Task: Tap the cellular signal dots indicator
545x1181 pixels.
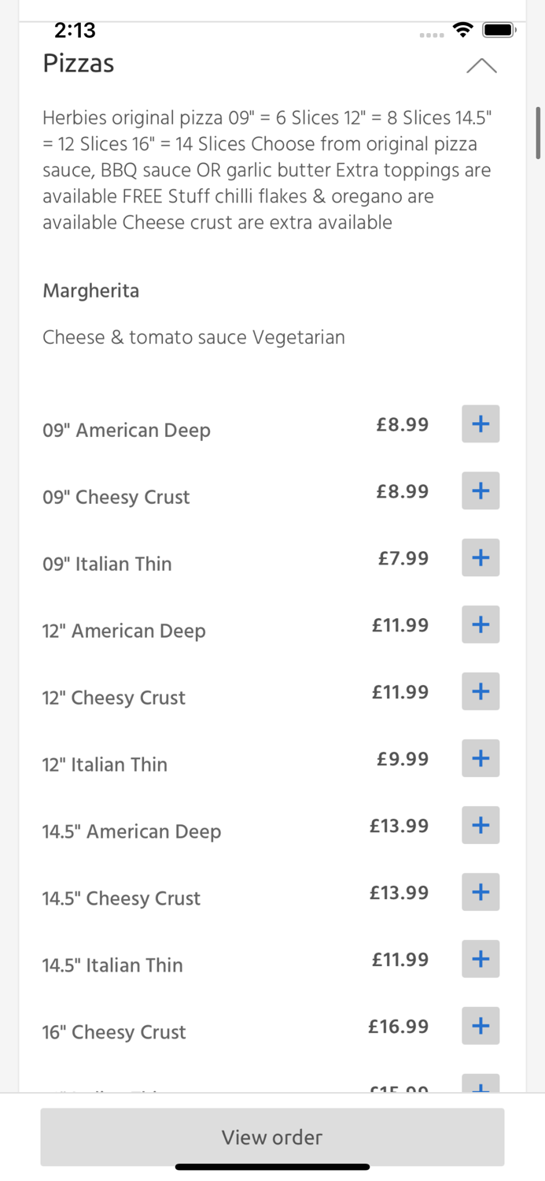Action: pyautogui.click(x=431, y=35)
